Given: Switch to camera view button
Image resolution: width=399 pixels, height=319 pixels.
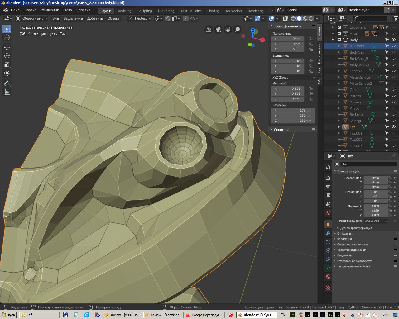Looking at the screenshot, I should click(x=218, y=30).
